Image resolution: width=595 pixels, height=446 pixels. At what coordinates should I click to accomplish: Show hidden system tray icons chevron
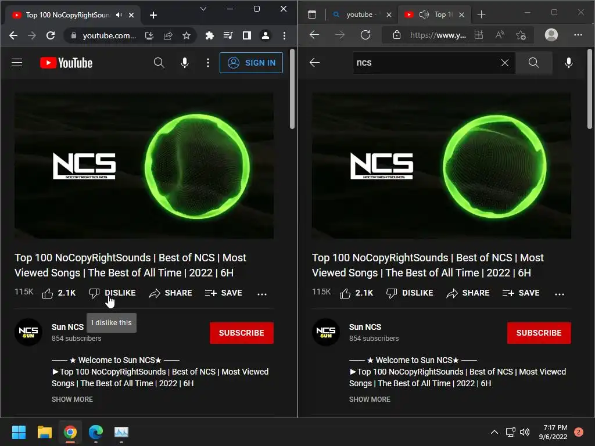pyautogui.click(x=494, y=432)
